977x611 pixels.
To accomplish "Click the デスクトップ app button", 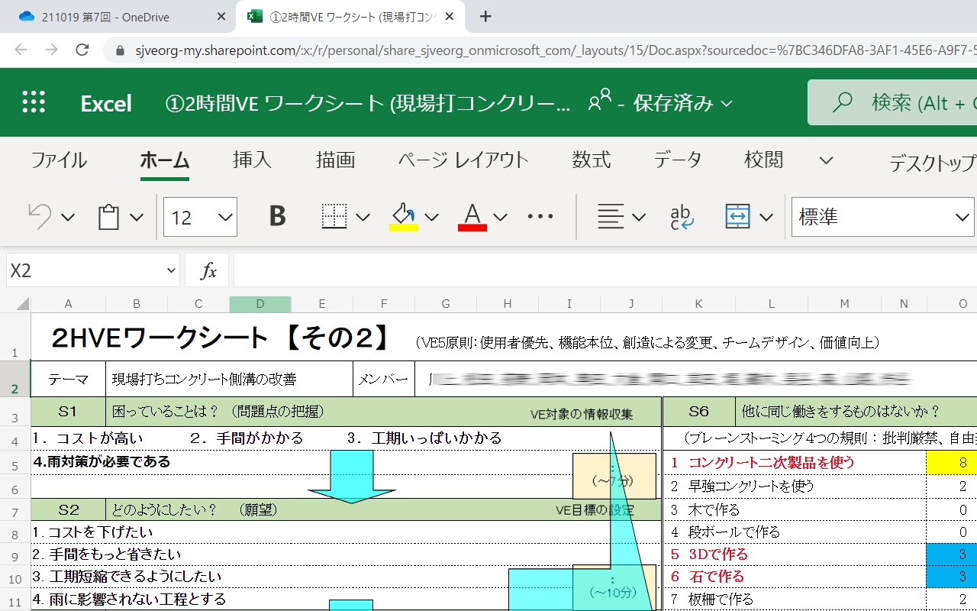I will click(x=933, y=163).
